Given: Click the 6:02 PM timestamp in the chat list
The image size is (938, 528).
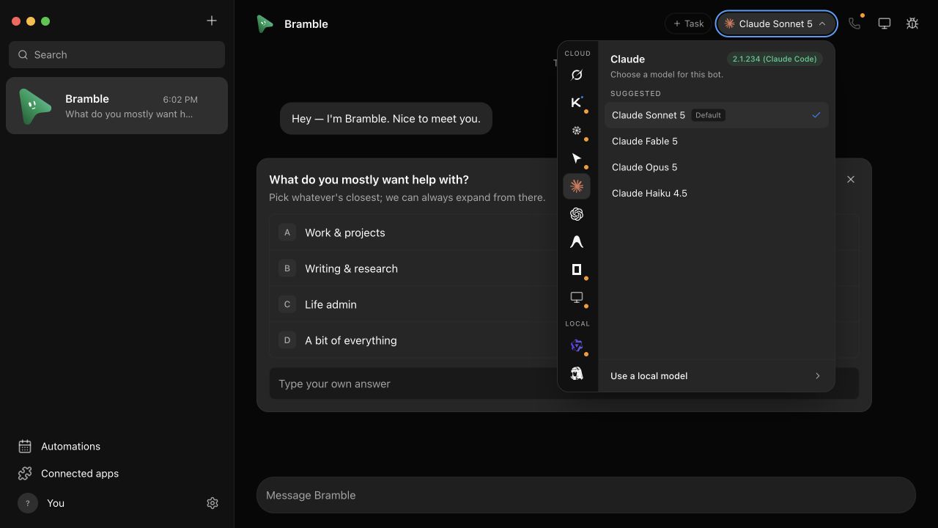Looking at the screenshot, I should pyautogui.click(x=180, y=100).
